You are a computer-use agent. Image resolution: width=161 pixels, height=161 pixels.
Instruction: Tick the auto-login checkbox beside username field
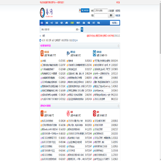[109, 11]
